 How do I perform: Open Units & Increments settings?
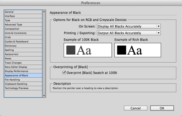click(15, 33)
